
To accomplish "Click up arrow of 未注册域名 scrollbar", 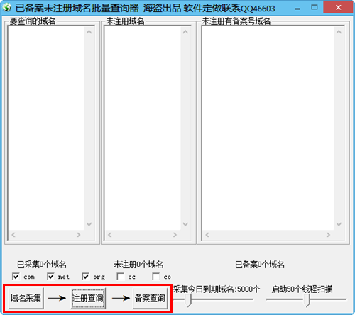I will 185,32.
